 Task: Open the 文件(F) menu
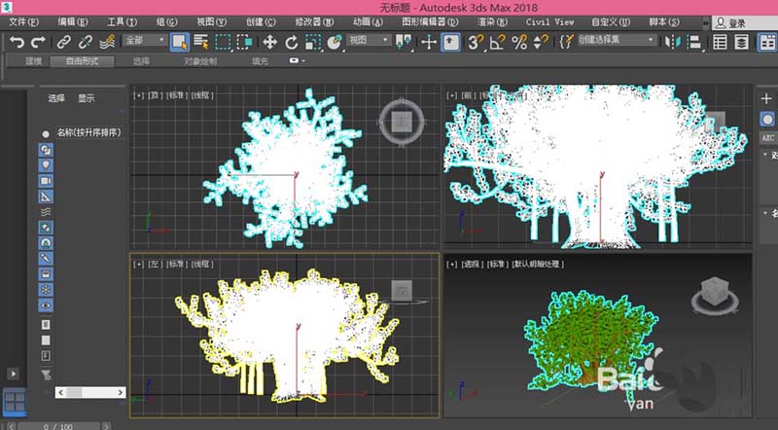pyautogui.click(x=23, y=21)
